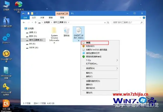Image resolution: width=163 pixels, height=112 pixels.
Task: Switch to the 共享 ribbon tab
Action: coord(42,18)
